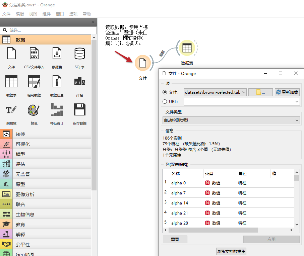This screenshot has width=304, height=256.
Task: Click the 重新加载 reload button
Action: click(287, 92)
